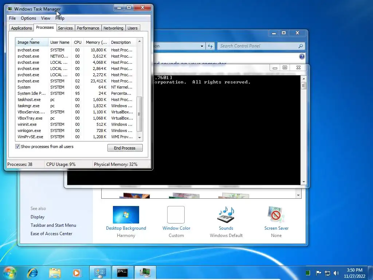Click process list scroll down arrow
373x280 pixels.
(x=140, y=137)
